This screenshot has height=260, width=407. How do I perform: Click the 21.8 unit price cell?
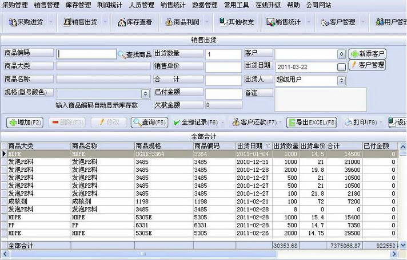(x=313, y=194)
